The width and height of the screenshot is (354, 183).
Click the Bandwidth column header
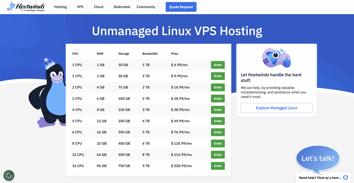point(150,53)
